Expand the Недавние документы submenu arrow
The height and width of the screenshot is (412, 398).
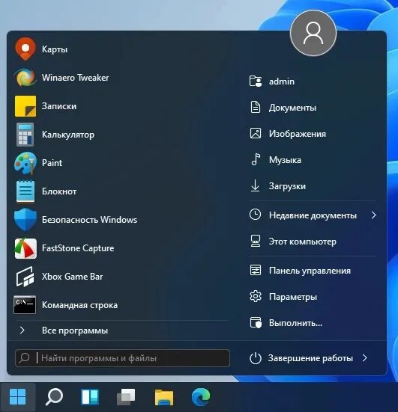tap(373, 215)
